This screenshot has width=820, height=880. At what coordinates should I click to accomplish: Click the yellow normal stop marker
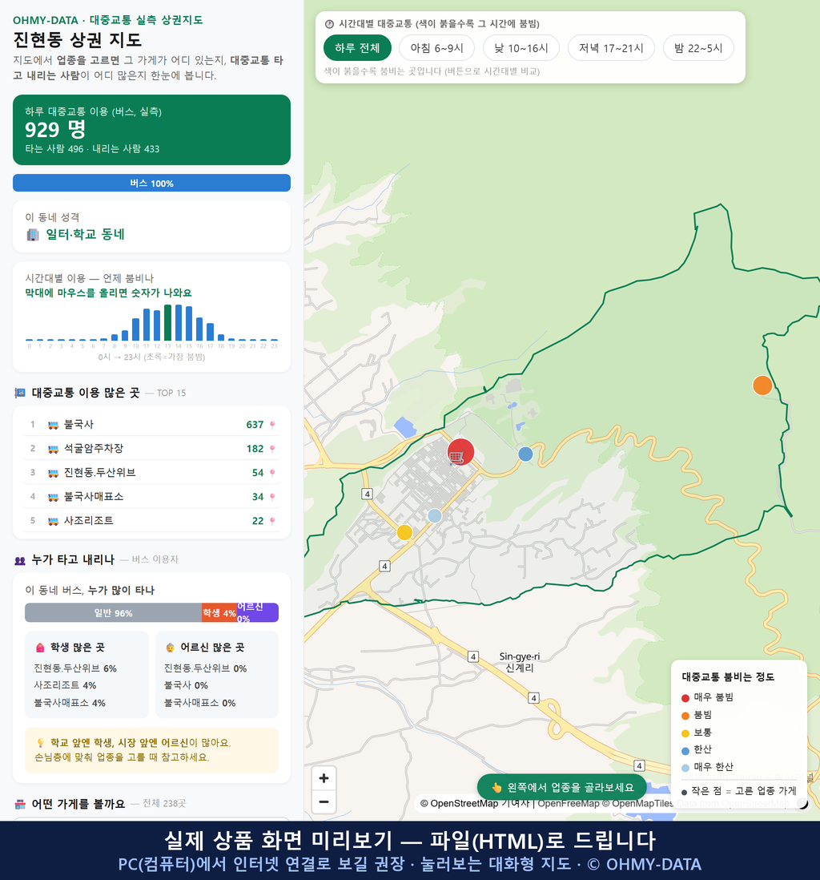pyautogui.click(x=404, y=532)
